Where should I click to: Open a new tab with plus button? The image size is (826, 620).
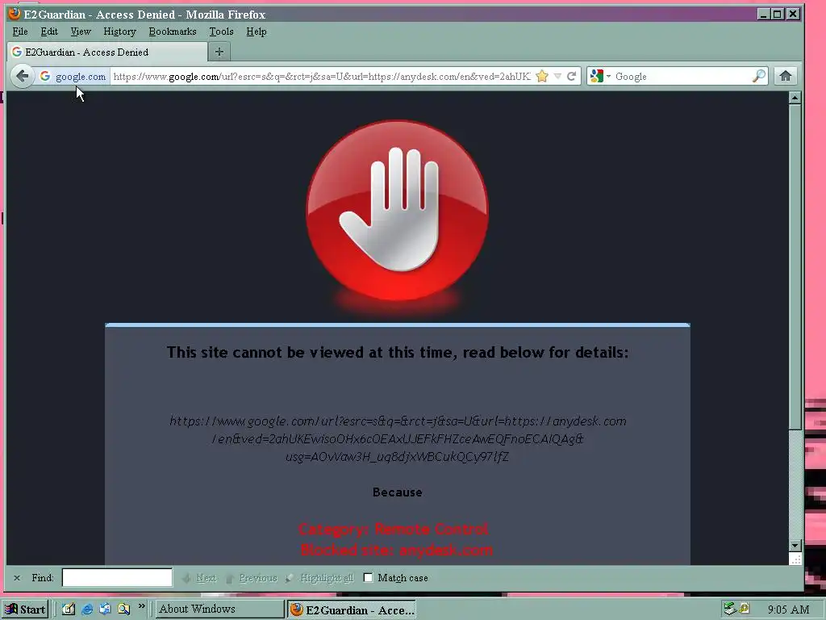point(219,52)
